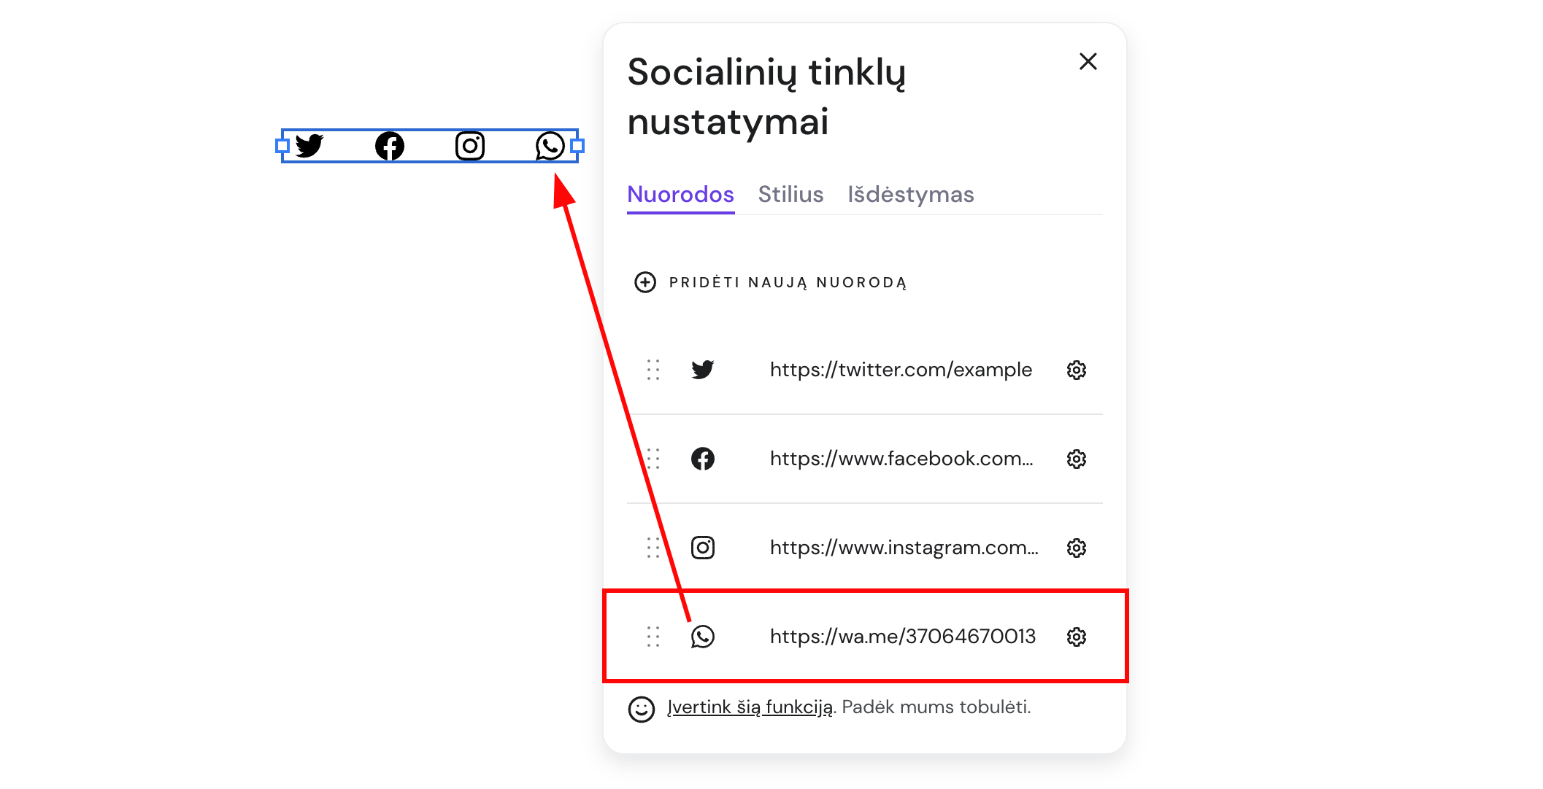1543x789 pixels.
Task: Click the WhatsApp icon on the canvas
Action: pyautogui.click(x=550, y=146)
